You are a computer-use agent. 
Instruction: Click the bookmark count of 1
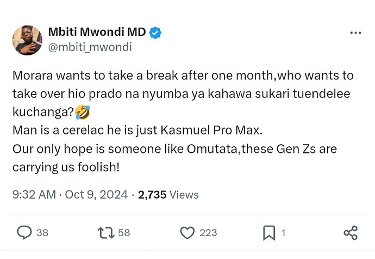pos(283,233)
